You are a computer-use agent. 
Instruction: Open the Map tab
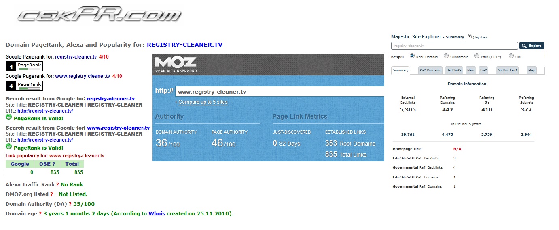pos(532,70)
